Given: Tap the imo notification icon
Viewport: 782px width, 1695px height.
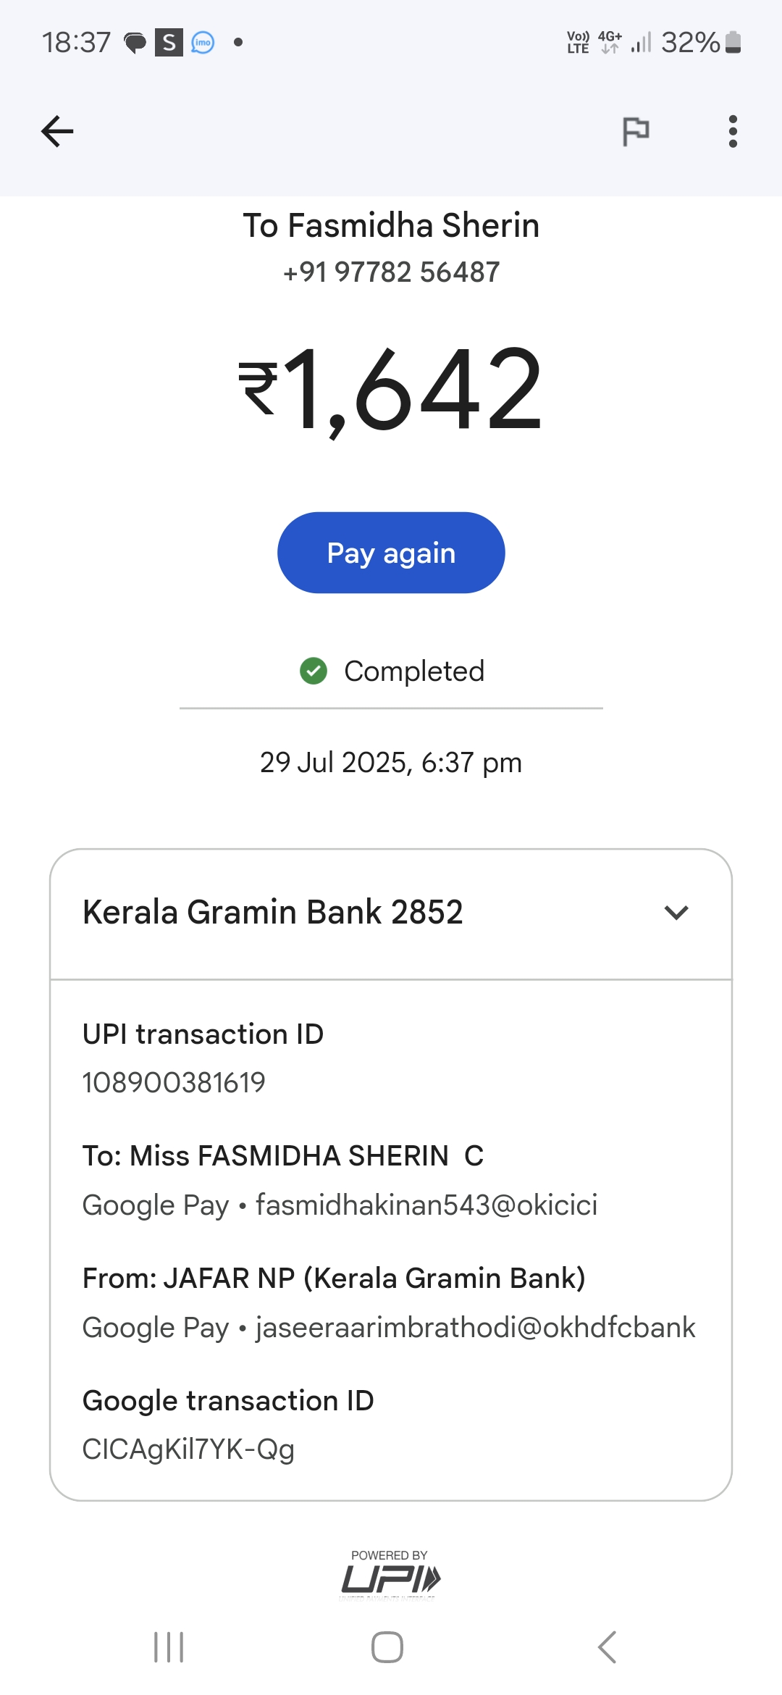Looking at the screenshot, I should point(203,43).
